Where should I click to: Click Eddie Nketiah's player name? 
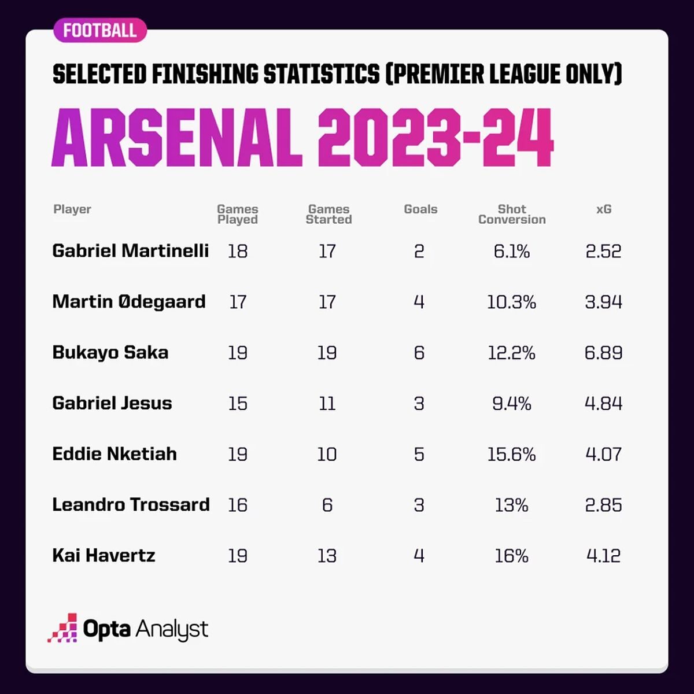115,454
